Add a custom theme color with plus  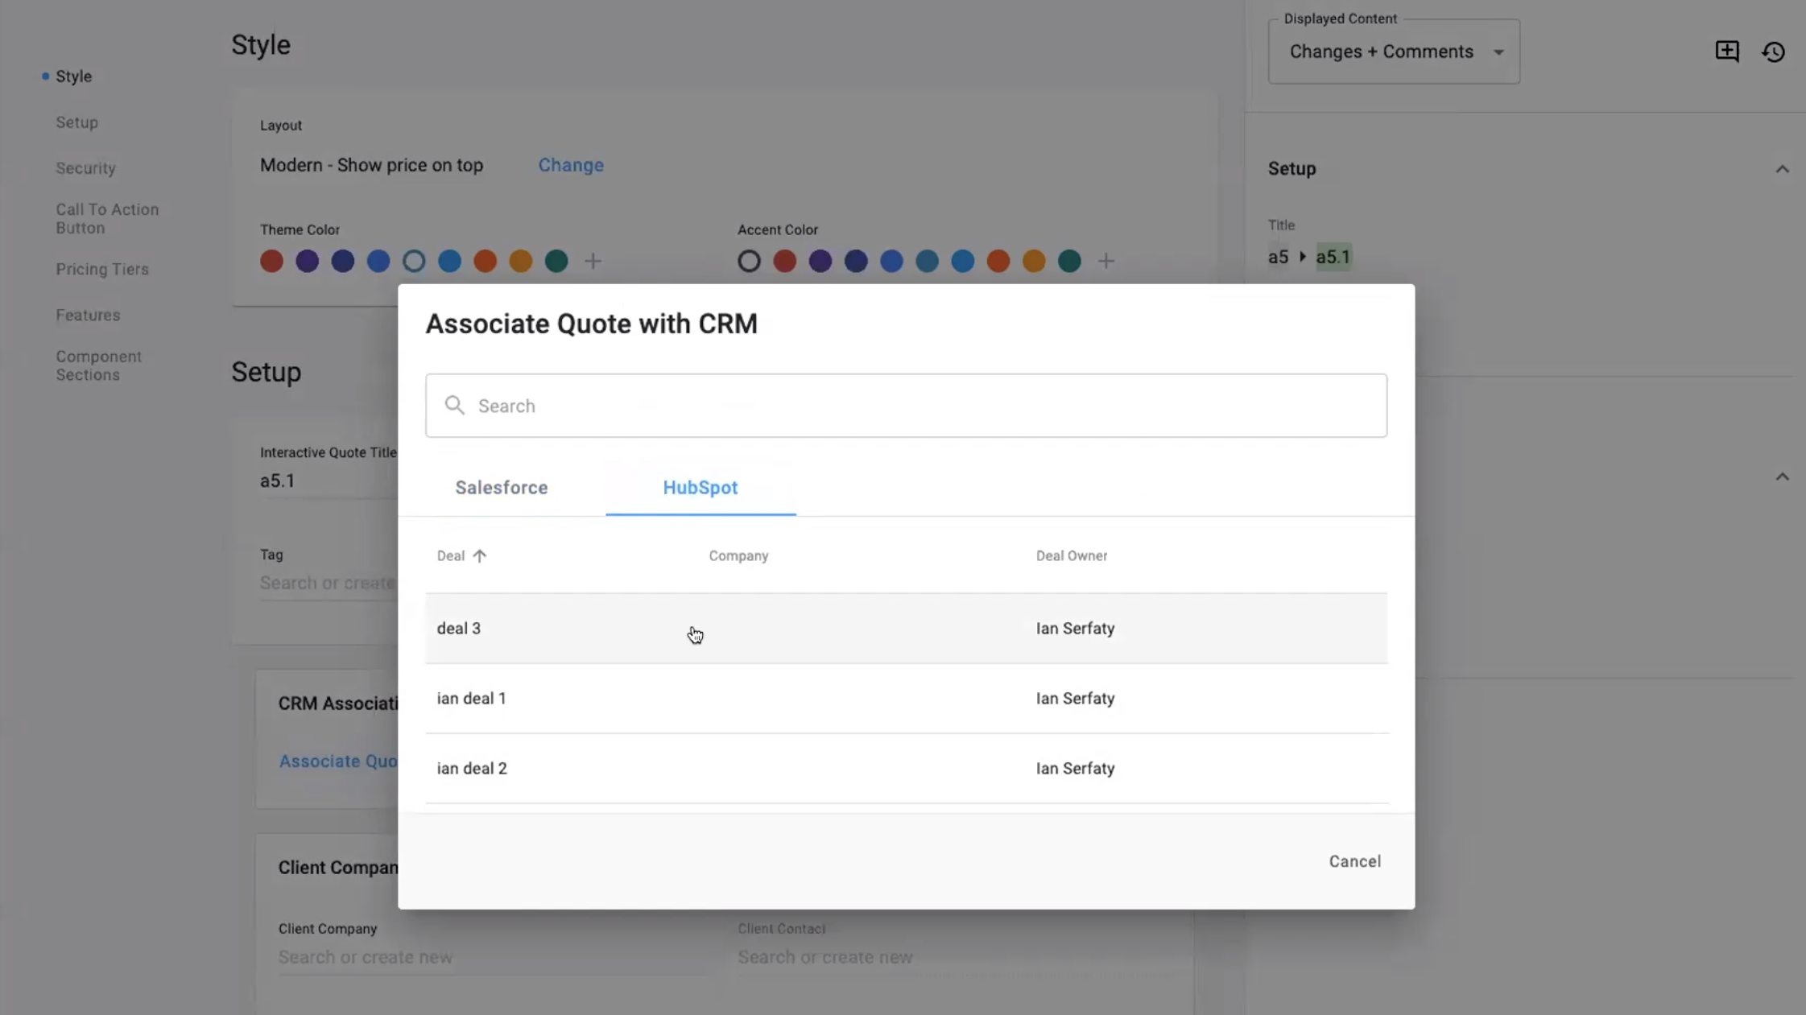click(593, 261)
